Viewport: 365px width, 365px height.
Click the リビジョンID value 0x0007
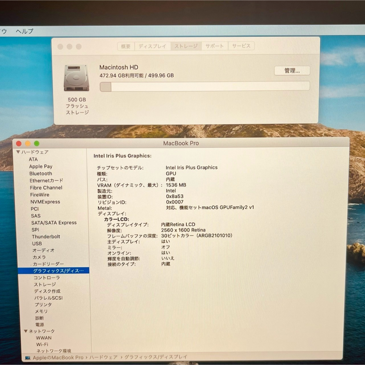point(175,202)
